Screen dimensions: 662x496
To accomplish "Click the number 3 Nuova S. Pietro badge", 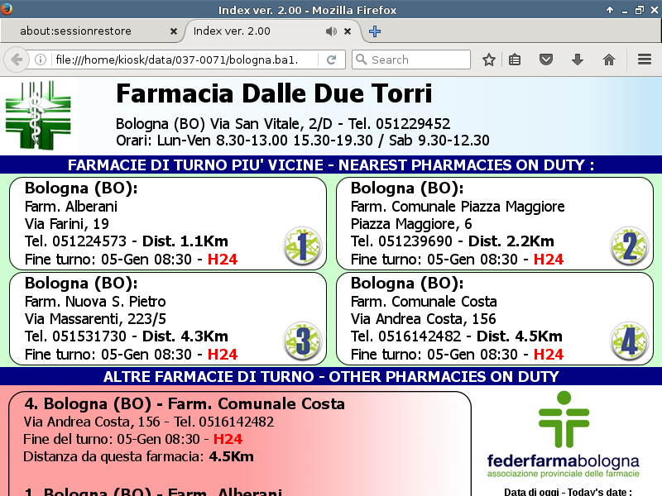I will coord(302,341).
